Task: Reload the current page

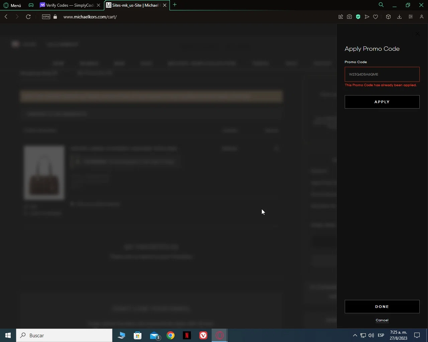Action: (28, 17)
